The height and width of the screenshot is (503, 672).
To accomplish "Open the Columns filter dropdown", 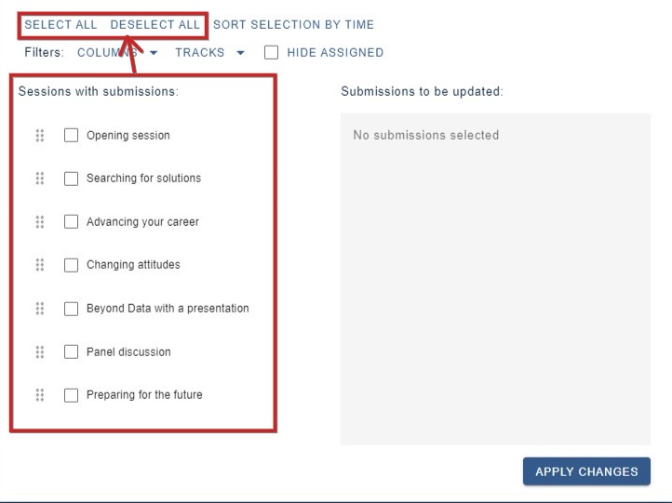I will click(117, 53).
